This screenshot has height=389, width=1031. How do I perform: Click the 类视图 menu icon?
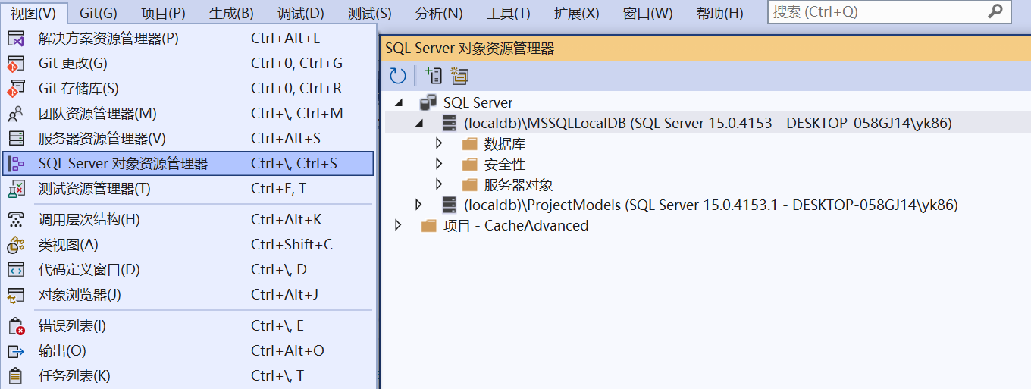coord(16,244)
